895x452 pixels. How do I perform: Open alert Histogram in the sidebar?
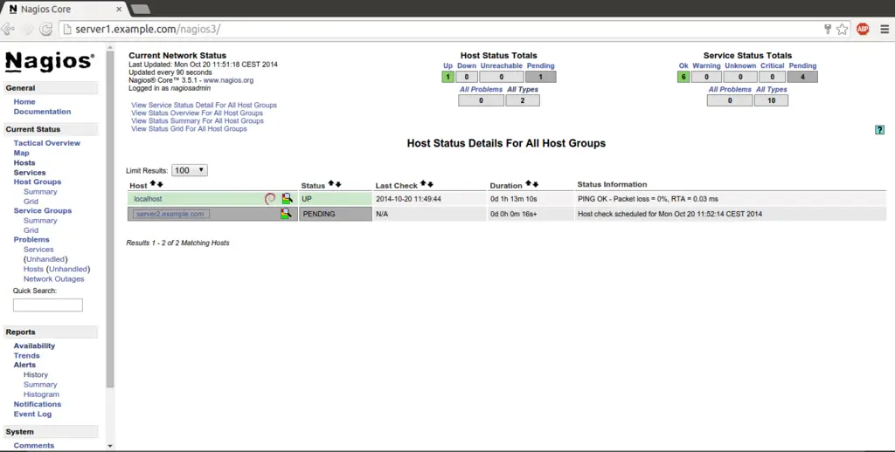41,394
